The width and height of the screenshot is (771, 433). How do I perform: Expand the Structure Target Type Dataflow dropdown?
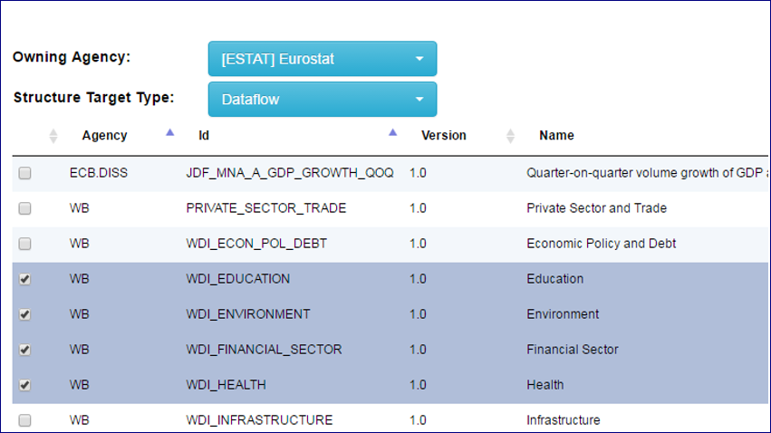pos(322,100)
